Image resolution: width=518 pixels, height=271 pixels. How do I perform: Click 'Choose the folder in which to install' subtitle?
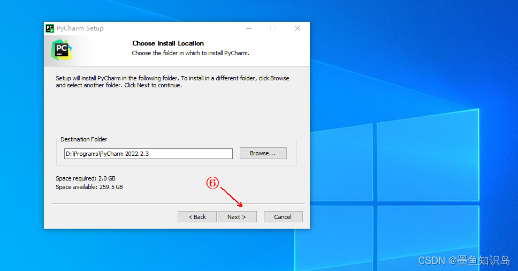191,53
